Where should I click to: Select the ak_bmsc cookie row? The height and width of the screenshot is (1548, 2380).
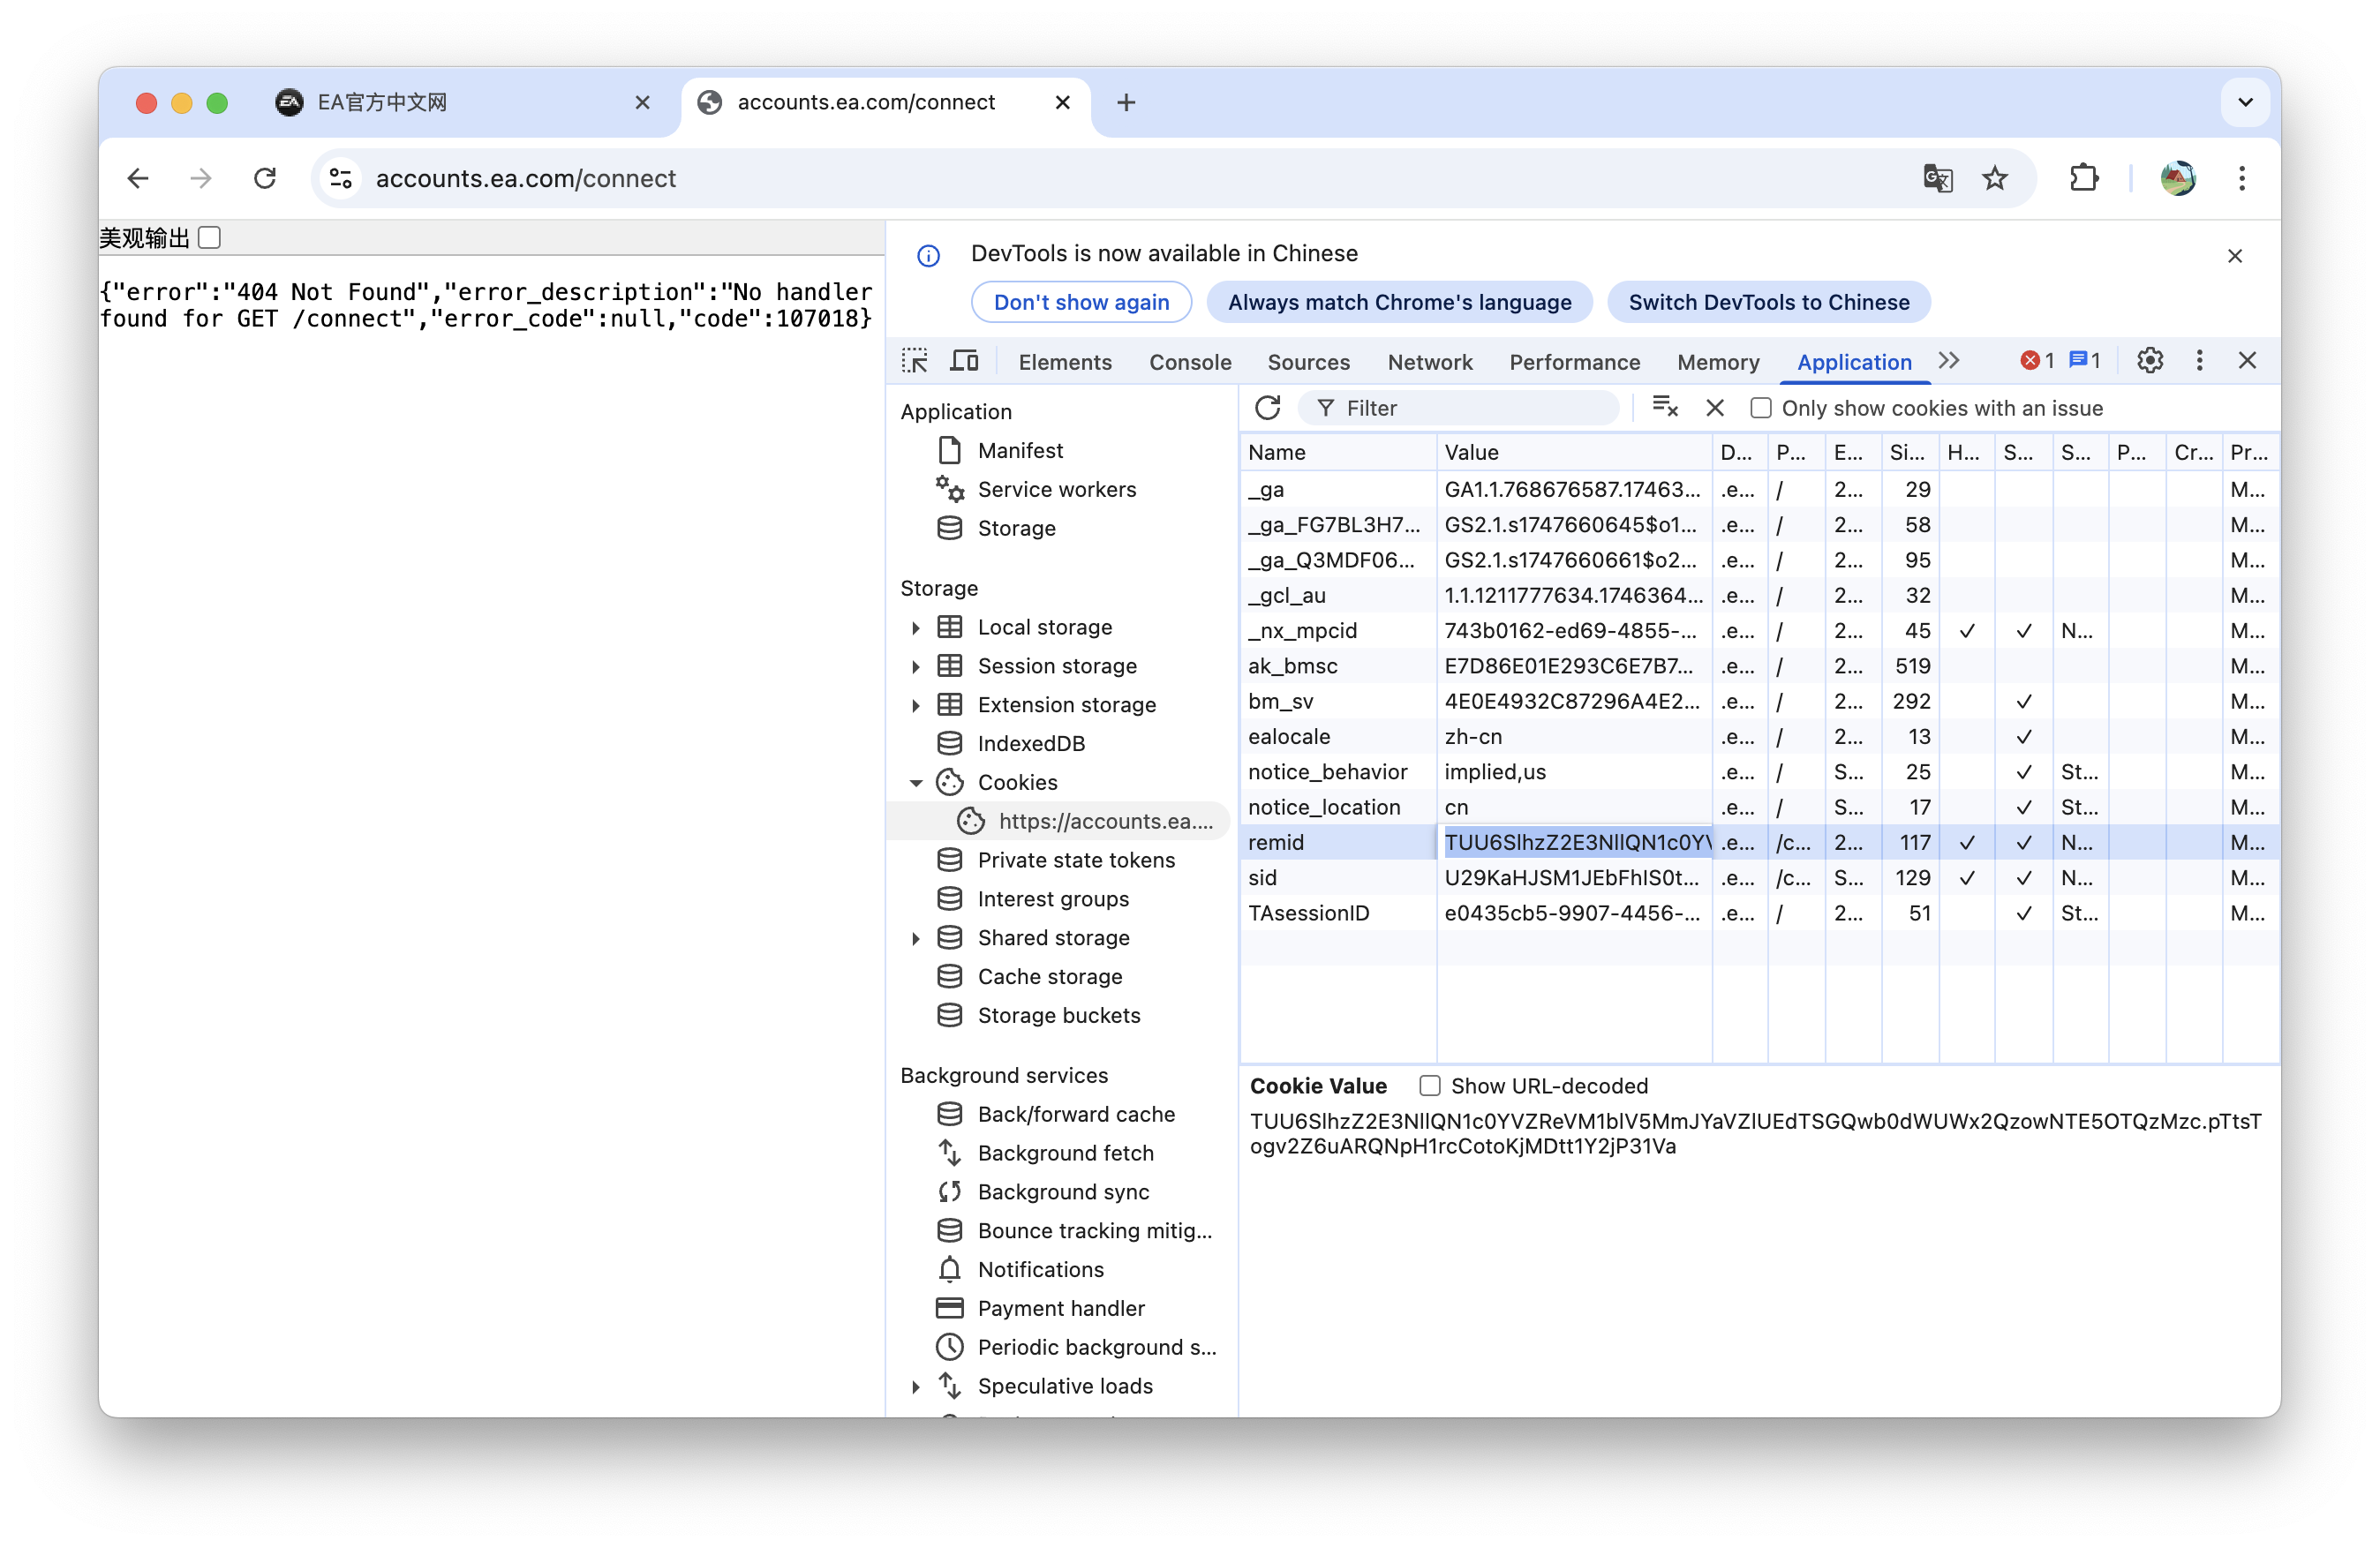coord(1759,666)
